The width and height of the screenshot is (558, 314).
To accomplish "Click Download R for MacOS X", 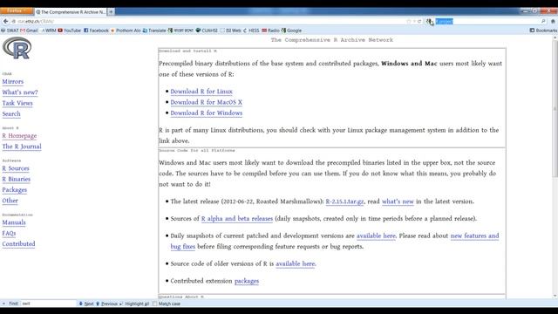I will [x=207, y=102].
